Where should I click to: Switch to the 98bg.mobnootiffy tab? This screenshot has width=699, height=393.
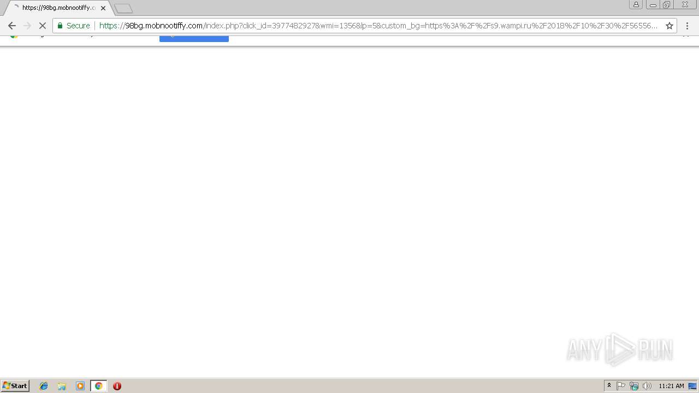click(59, 8)
